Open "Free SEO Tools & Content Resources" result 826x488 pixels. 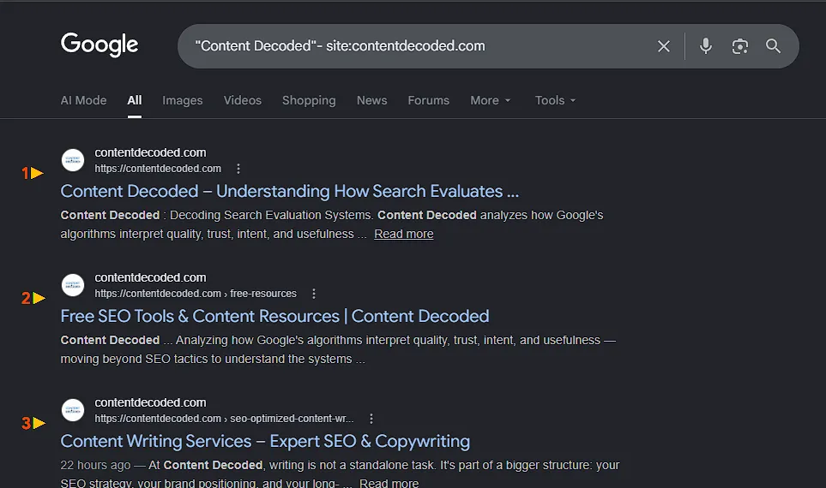tap(274, 316)
